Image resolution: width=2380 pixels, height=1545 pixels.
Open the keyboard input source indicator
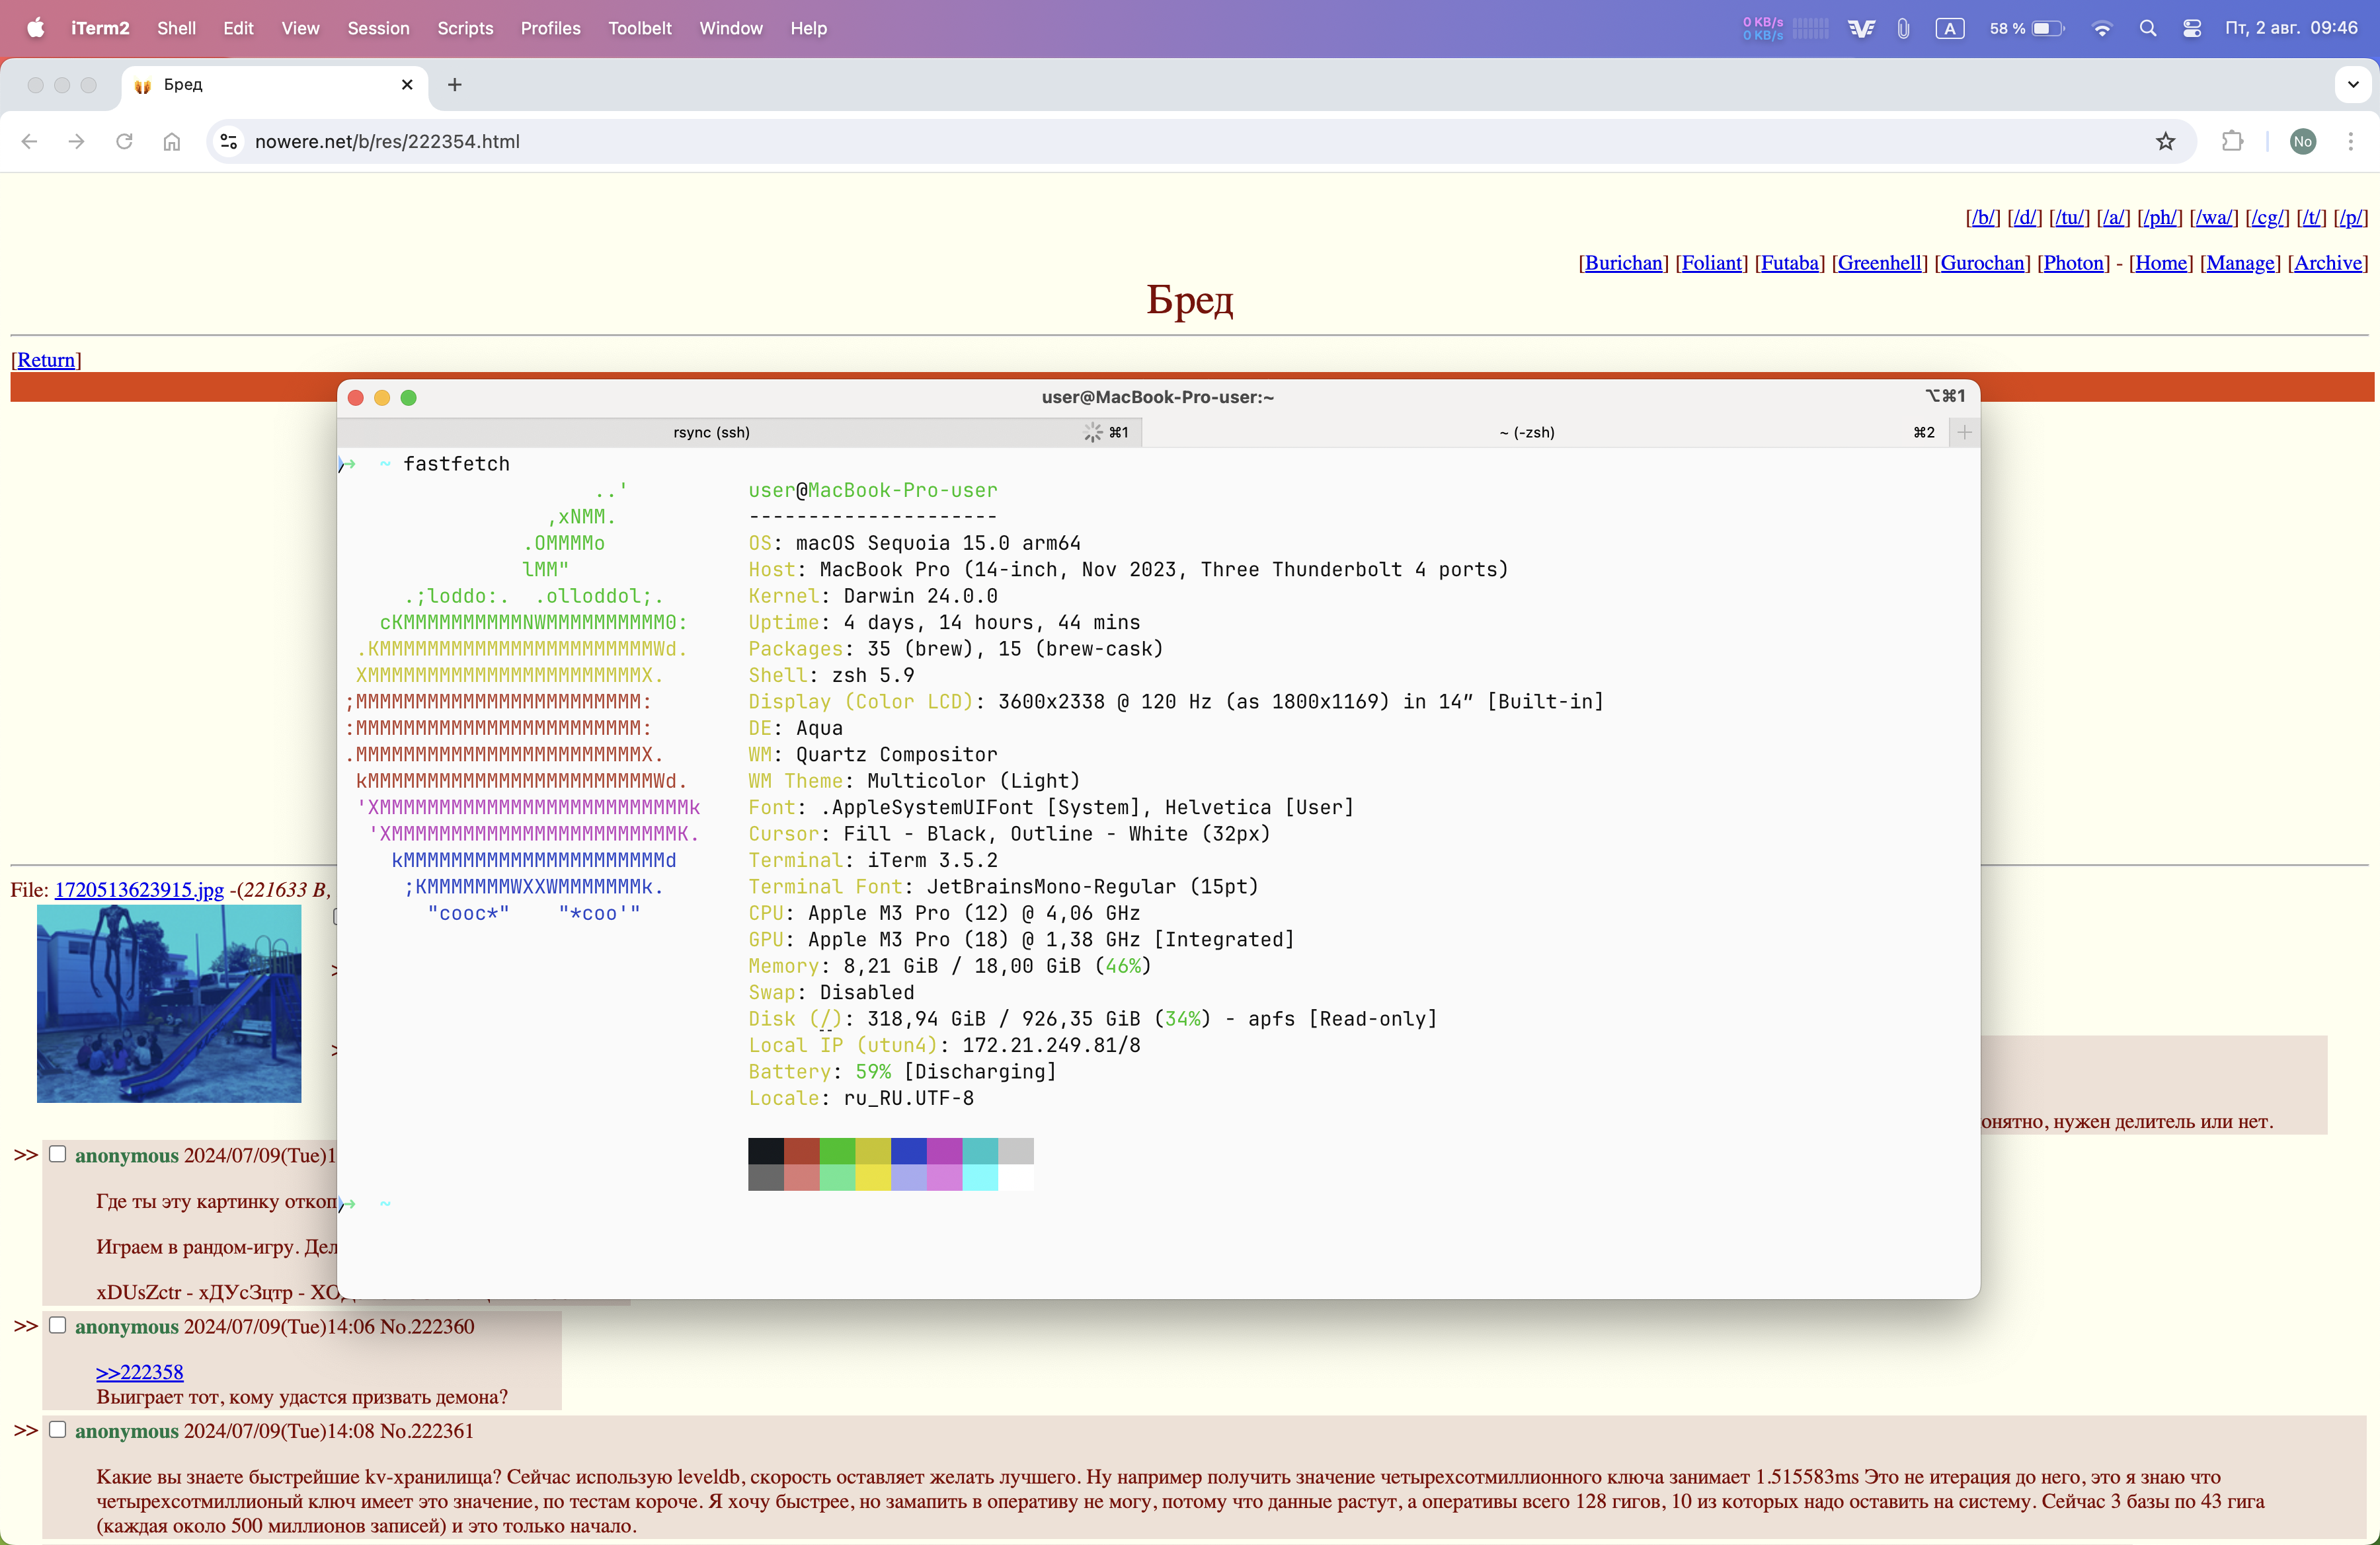click(1949, 28)
